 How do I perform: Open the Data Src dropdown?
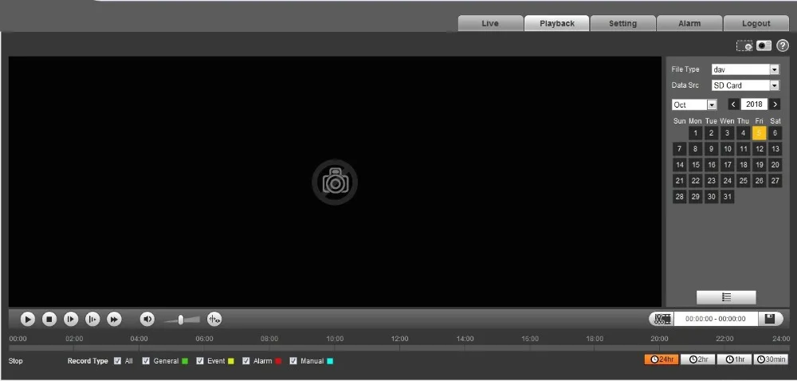coord(746,85)
